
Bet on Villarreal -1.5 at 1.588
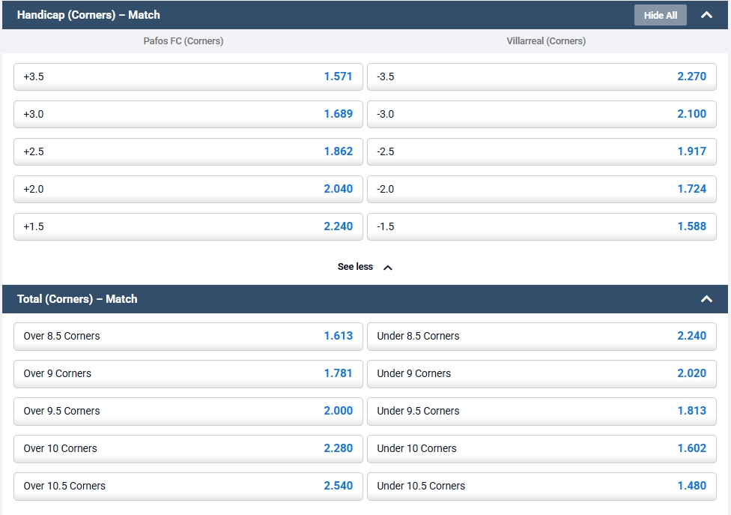542,226
